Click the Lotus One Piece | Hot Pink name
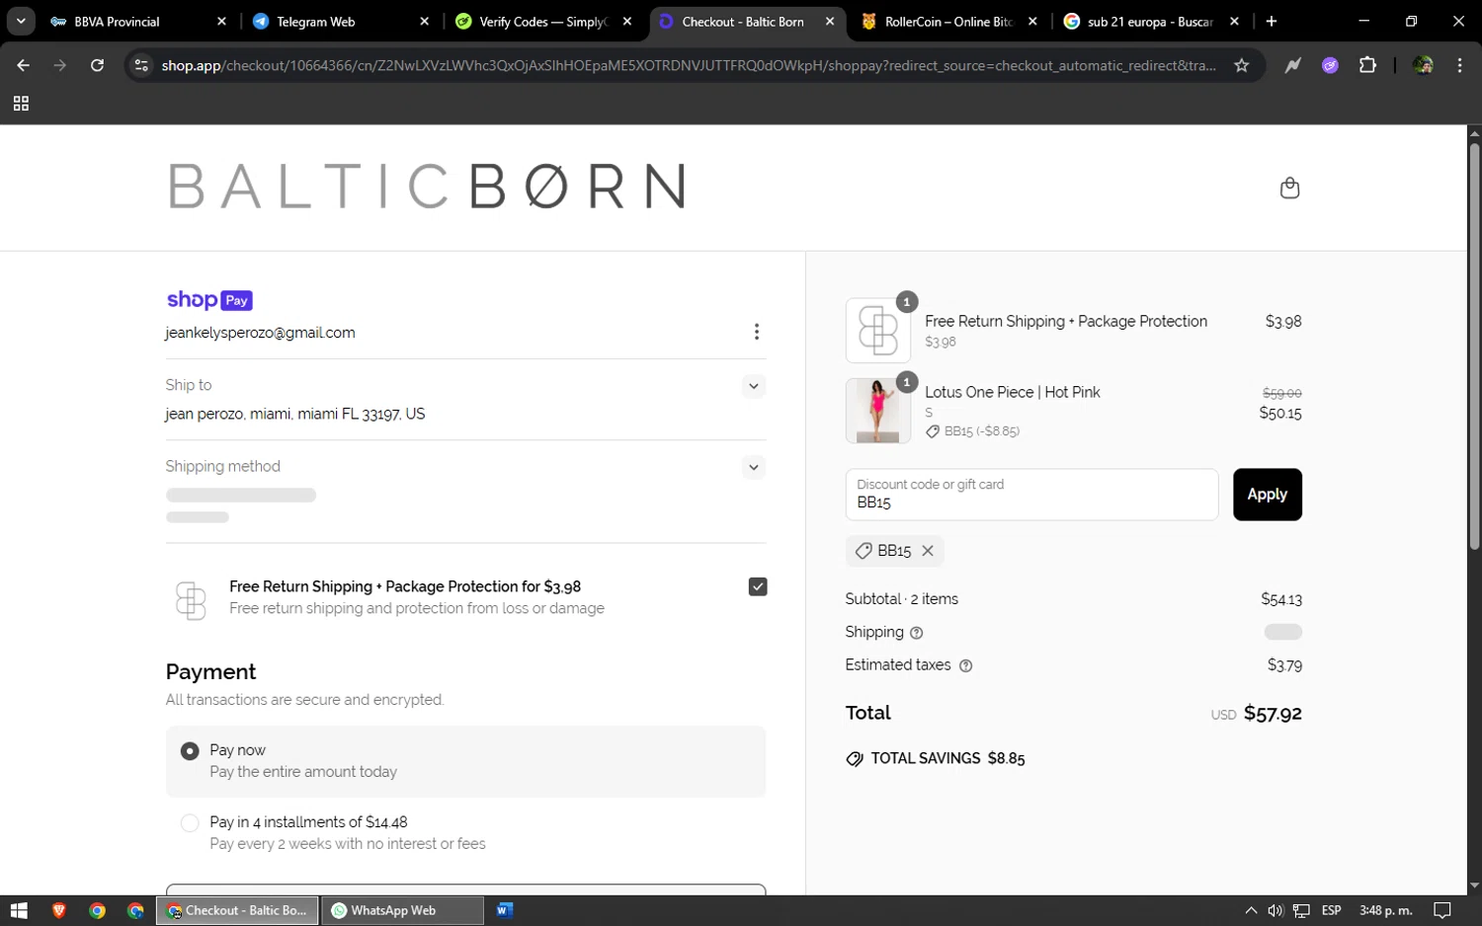 [1012, 392]
